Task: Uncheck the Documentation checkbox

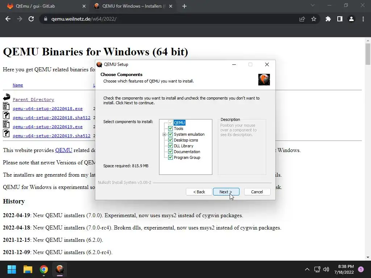Action: click(170, 152)
